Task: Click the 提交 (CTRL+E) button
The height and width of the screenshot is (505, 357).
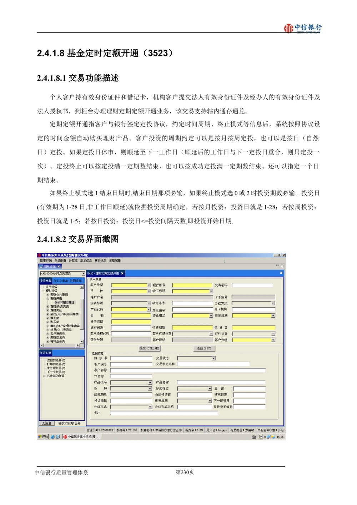Action: [149, 348]
